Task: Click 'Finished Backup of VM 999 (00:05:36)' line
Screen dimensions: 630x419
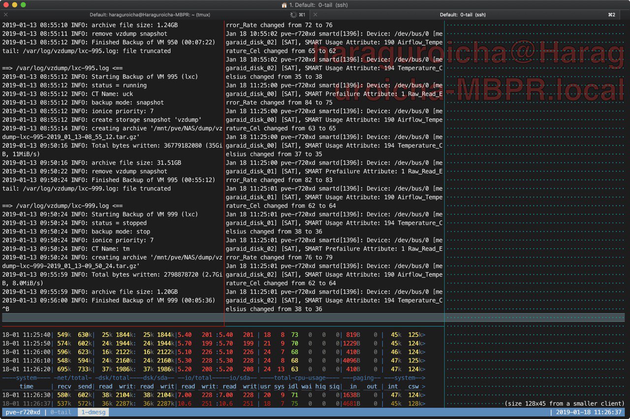Action: click(x=109, y=301)
